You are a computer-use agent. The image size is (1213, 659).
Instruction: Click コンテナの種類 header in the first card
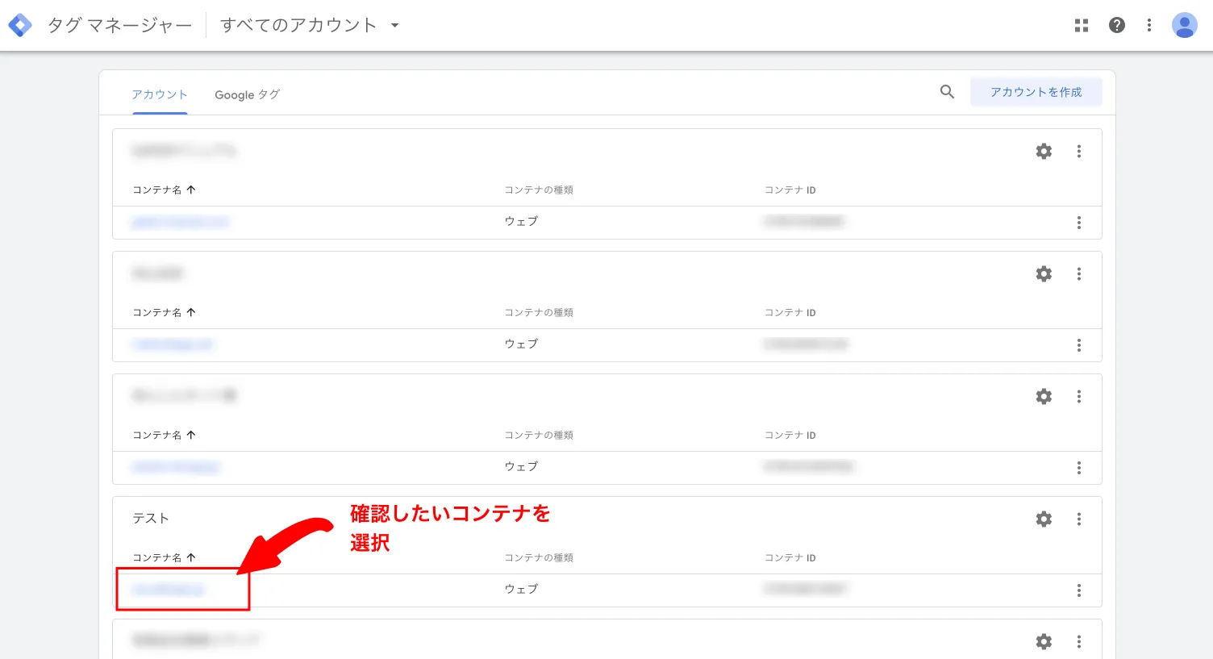[x=539, y=190]
